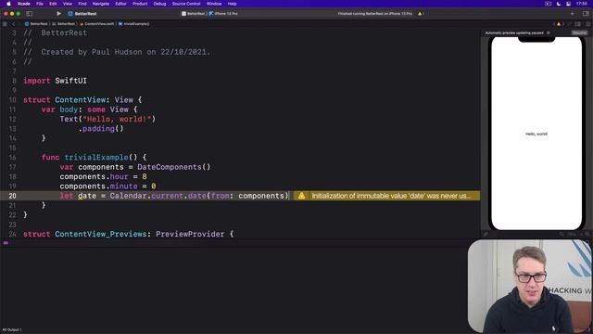Click the jump bar issue warning icon
The width and height of the screenshot is (593, 334).
click(x=559, y=24)
